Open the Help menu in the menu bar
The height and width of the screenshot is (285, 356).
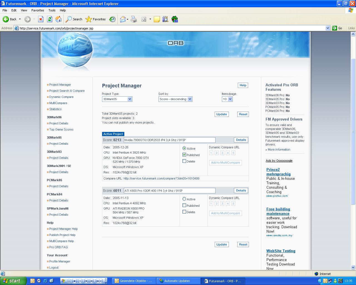63,10
